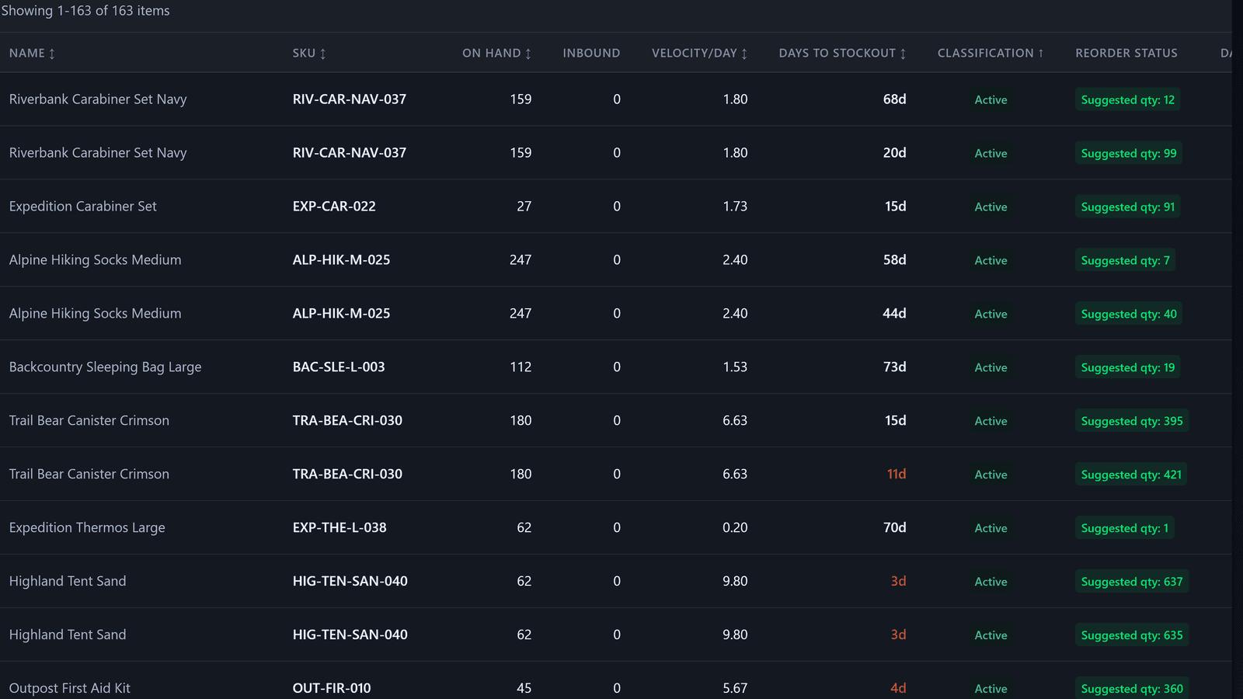1243x699 pixels.
Task: Click the 73d stockout value
Action: pos(894,367)
